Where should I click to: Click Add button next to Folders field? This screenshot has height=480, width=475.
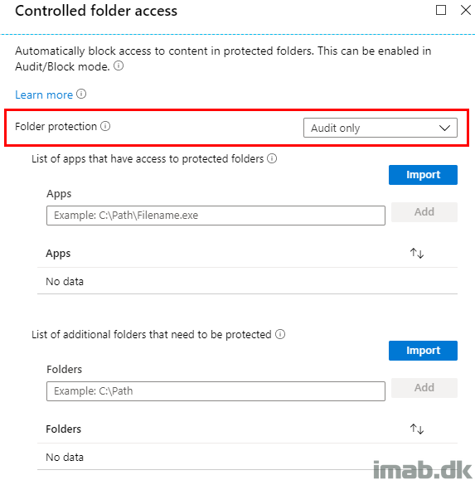(424, 387)
